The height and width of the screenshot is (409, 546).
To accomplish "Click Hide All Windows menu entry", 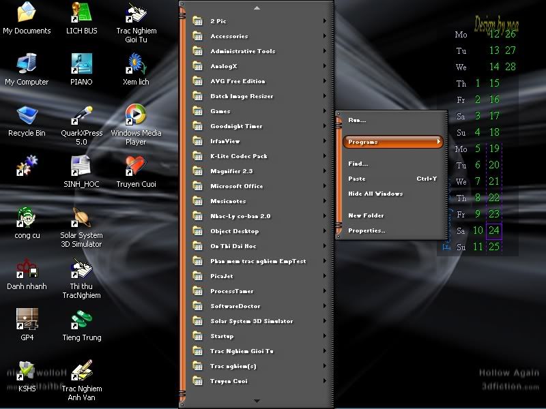I will pyautogui.click(x=375, y=194).
